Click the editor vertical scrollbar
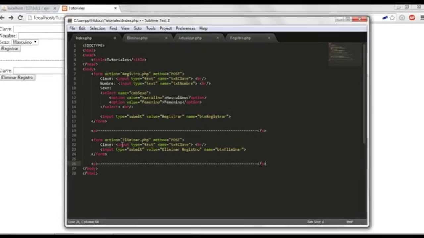Viewport: 424px width, 238px height. [364, 94]
